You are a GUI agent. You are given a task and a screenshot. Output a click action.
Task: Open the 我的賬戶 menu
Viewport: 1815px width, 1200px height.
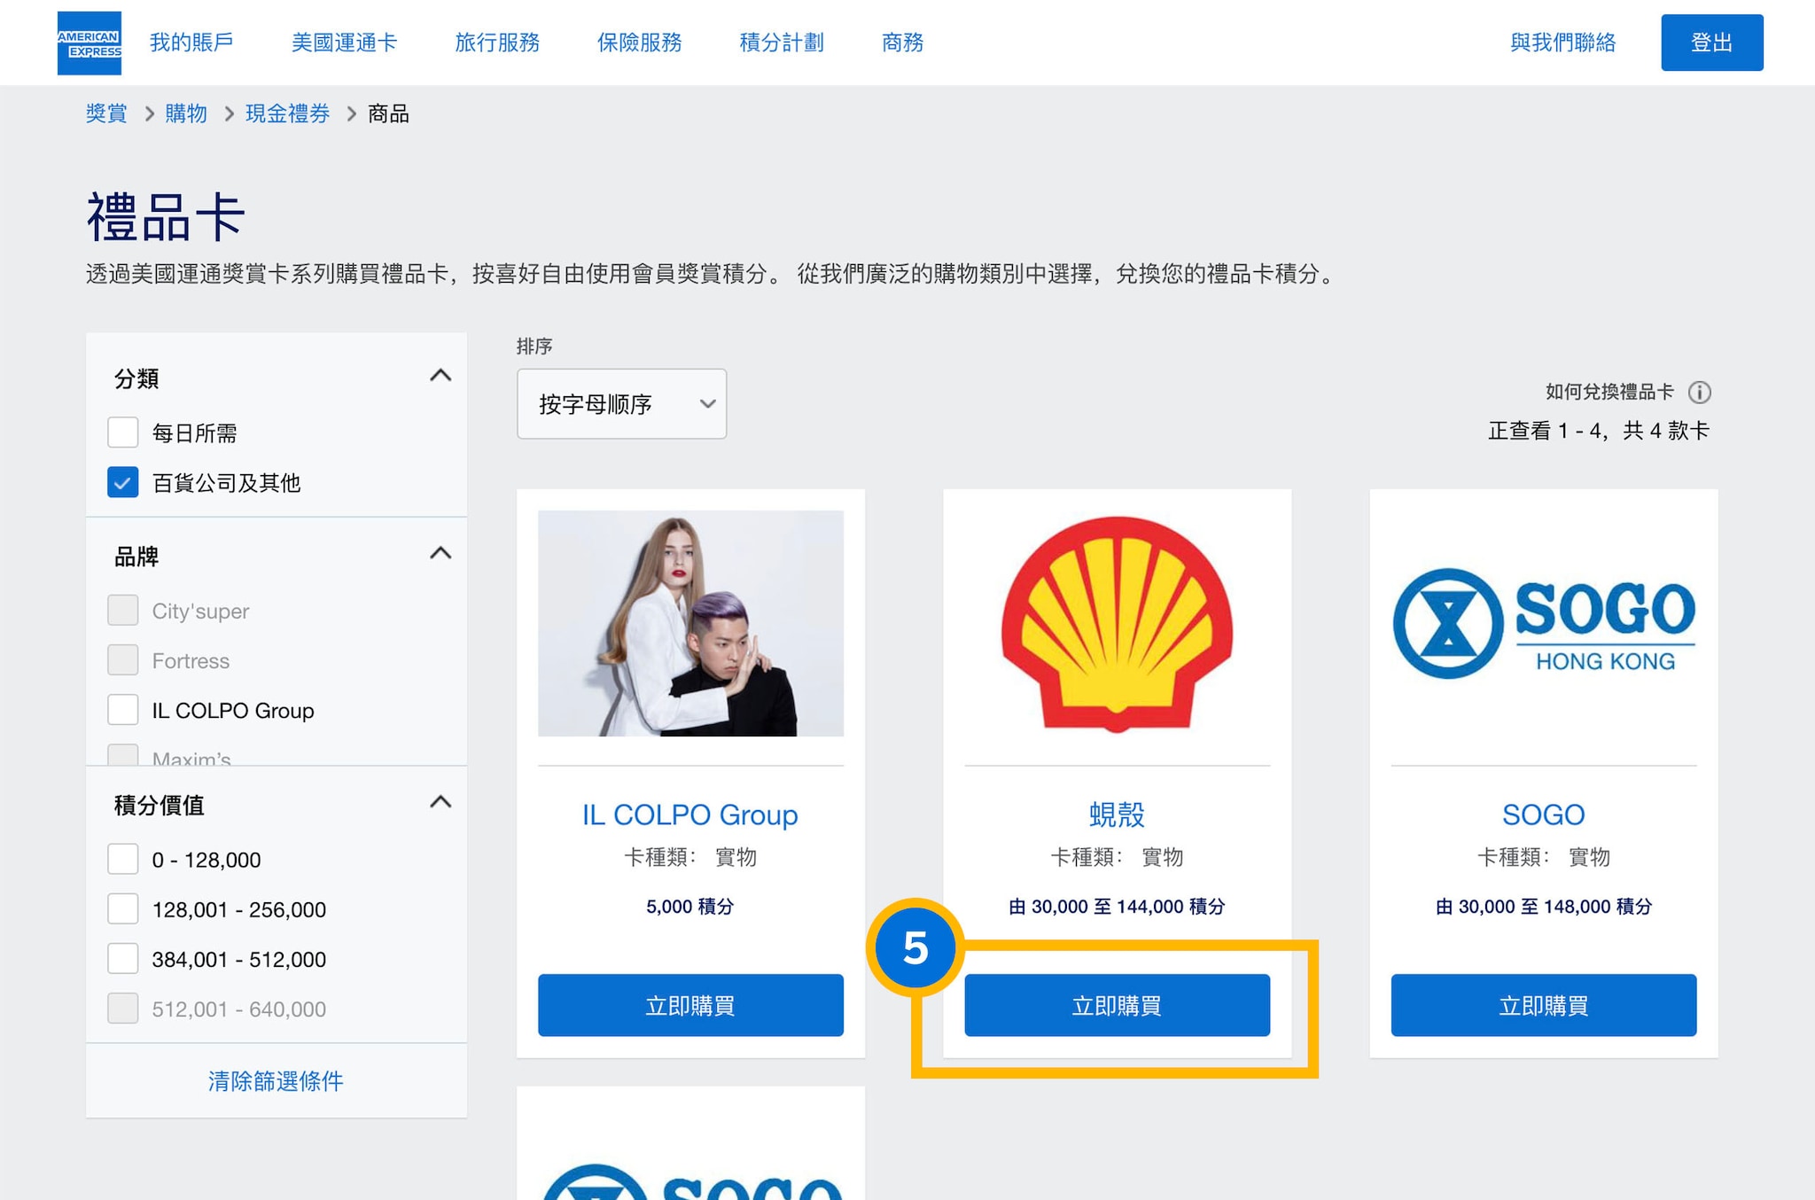(191, 43)
